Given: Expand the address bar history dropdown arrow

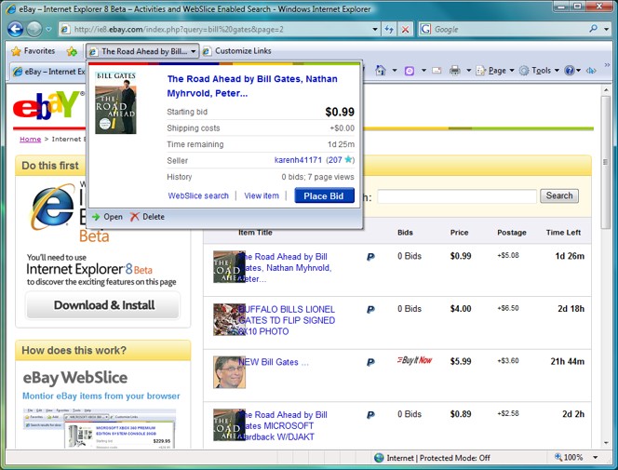Looking at the screenshot, I should 375,29.
